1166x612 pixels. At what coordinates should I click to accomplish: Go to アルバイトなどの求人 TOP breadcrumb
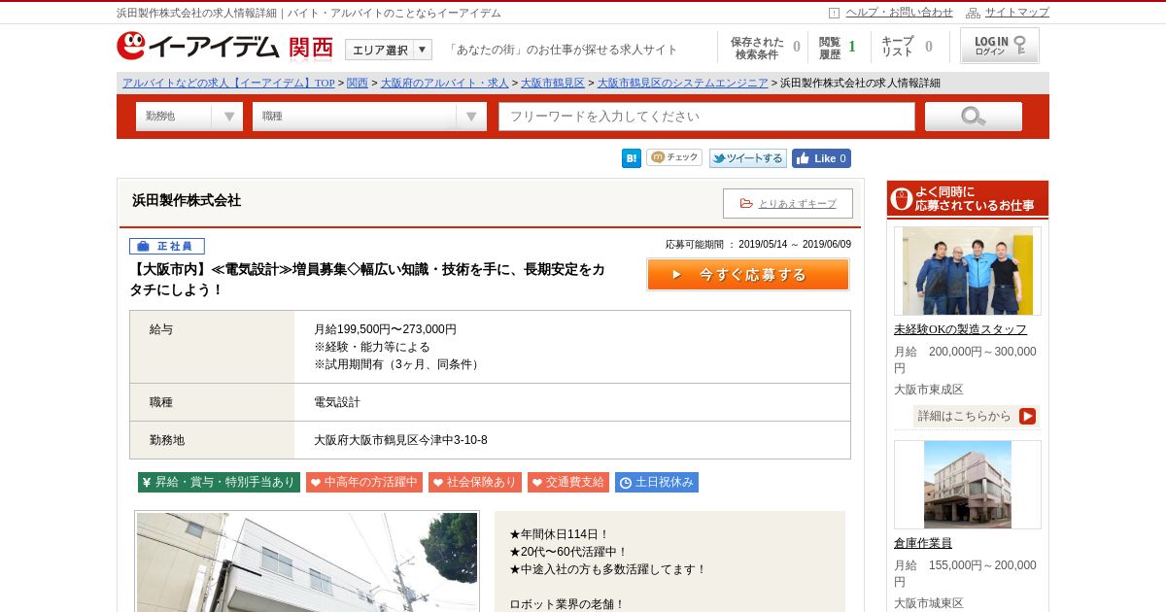[x=228, y=83]
